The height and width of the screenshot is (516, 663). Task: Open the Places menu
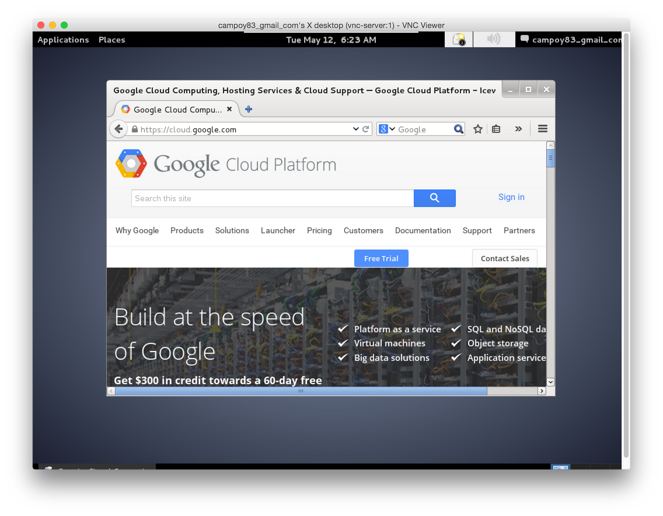(112, 40)
